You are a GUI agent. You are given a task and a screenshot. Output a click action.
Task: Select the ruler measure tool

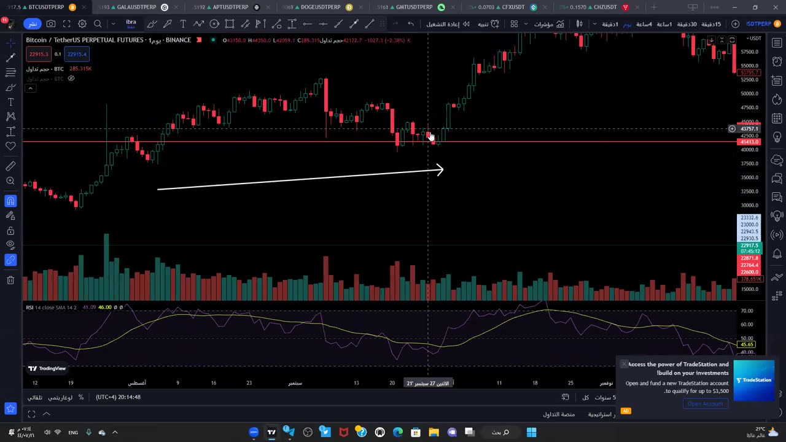click(10, 166)
